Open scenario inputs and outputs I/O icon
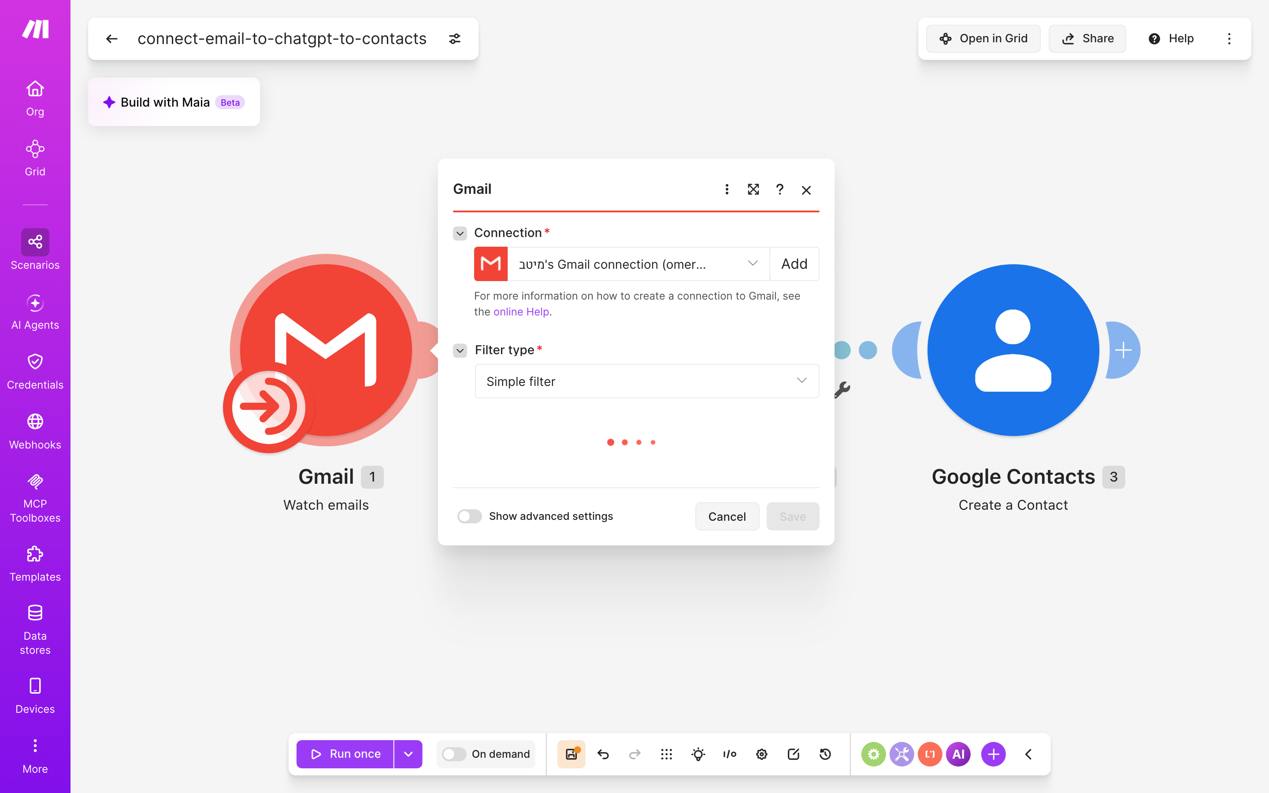Viewport: 1269px width, 793px height. click(730, 754)
